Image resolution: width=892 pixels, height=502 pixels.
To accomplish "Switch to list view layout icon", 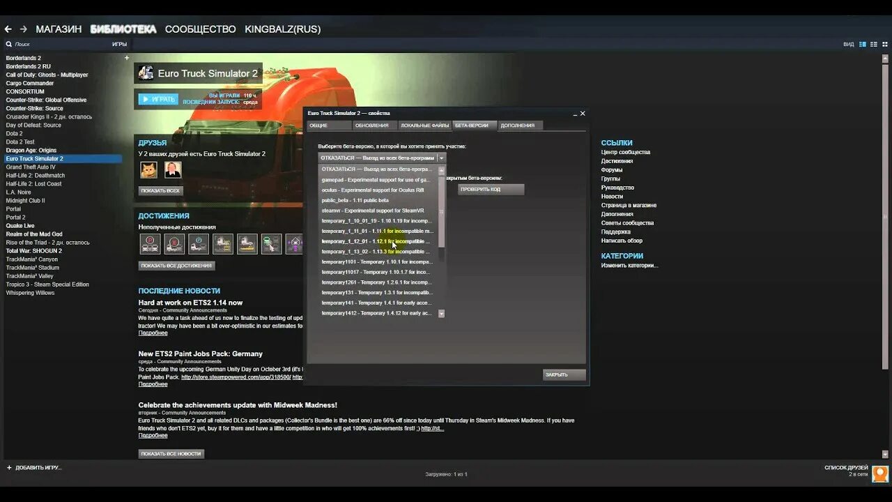I will (x=872, y=44).
